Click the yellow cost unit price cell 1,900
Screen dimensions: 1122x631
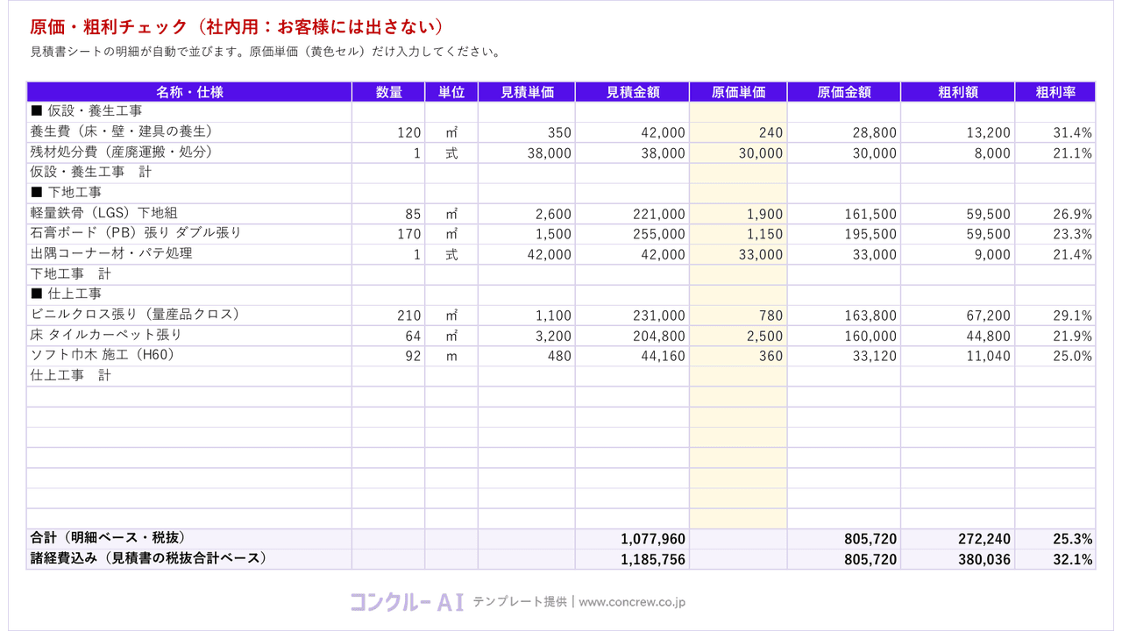click(738, 214)
